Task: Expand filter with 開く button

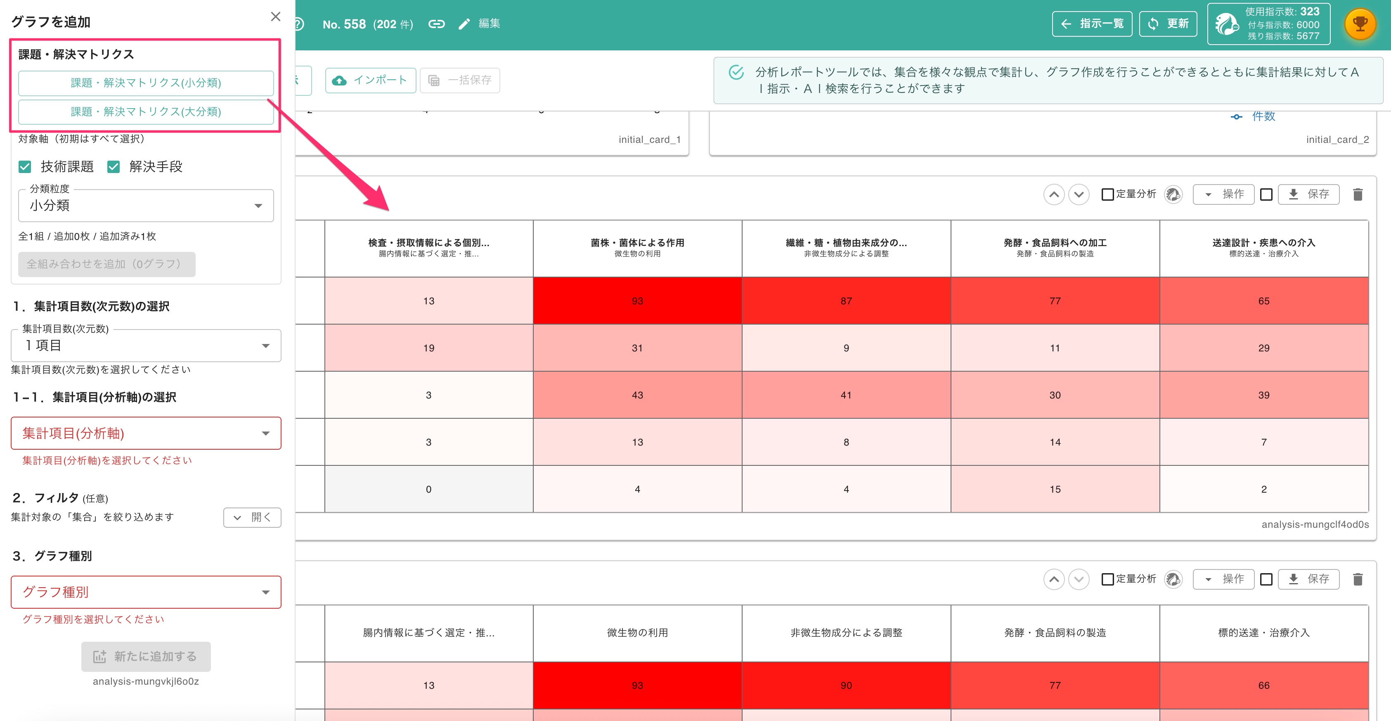Action: 252,517
